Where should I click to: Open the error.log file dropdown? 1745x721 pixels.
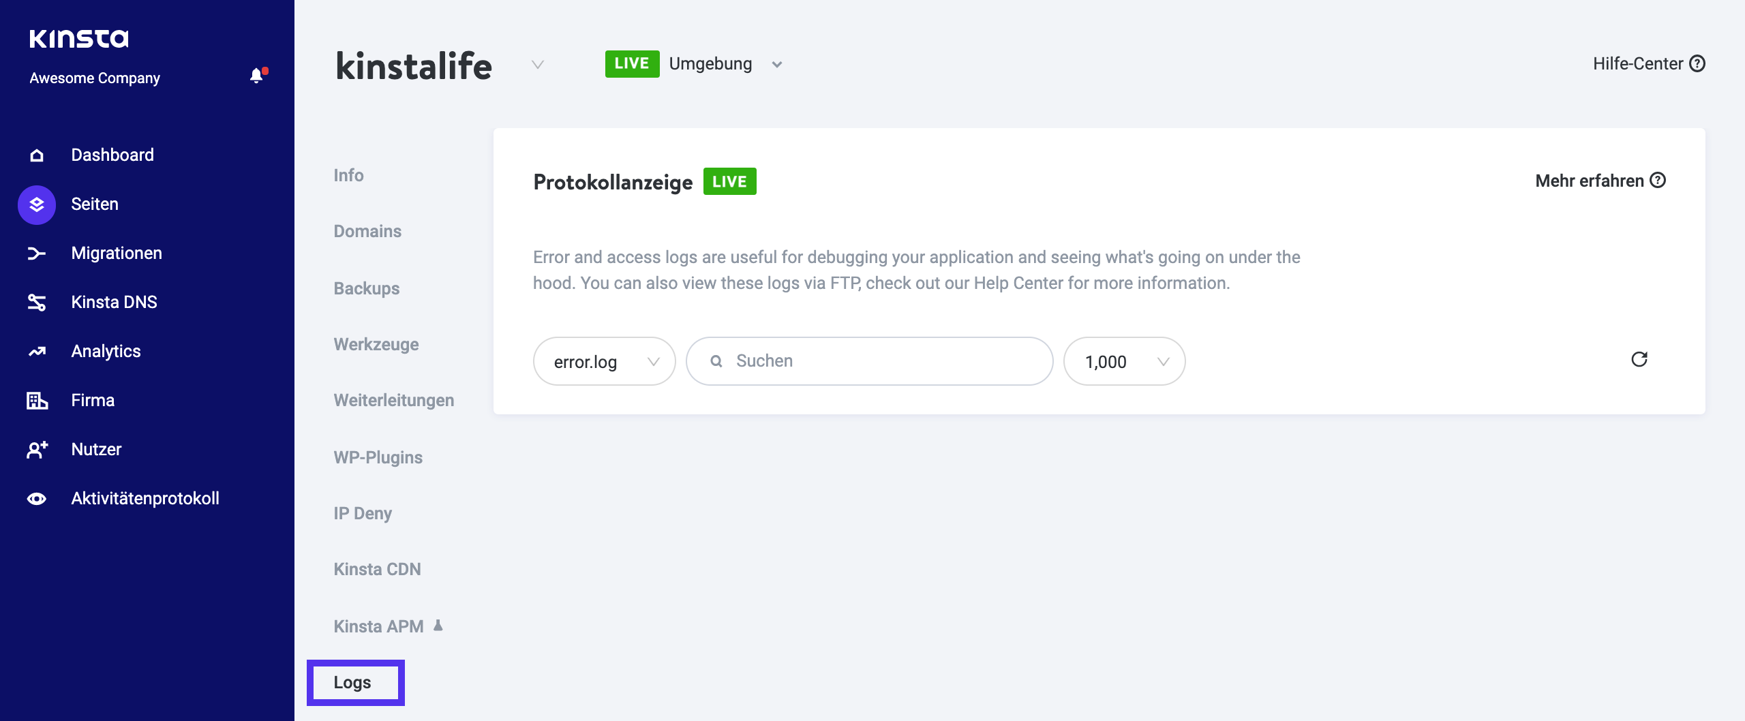(604, 361)
